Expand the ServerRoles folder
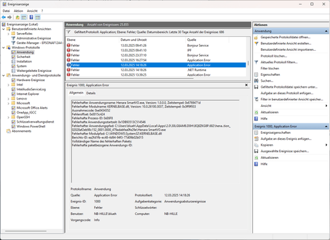 (9, 34)
